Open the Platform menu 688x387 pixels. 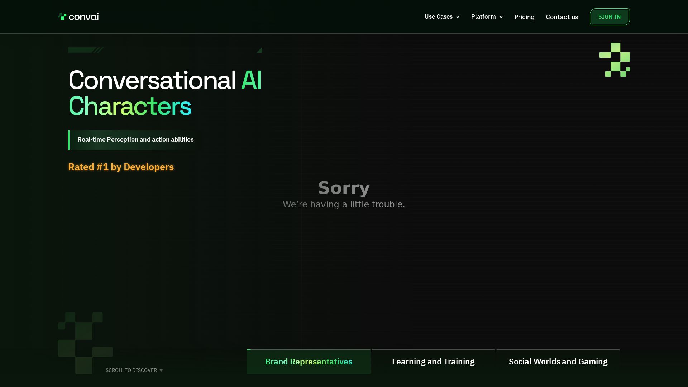tap(483, 16)
